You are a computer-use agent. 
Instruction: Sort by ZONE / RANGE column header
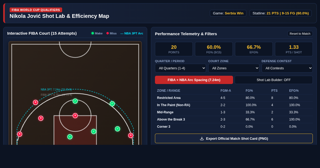[169, 91]
